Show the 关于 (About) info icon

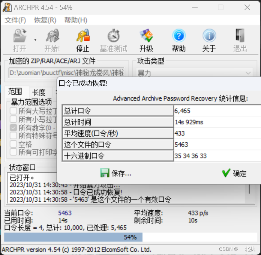click(x=209, y=36)
